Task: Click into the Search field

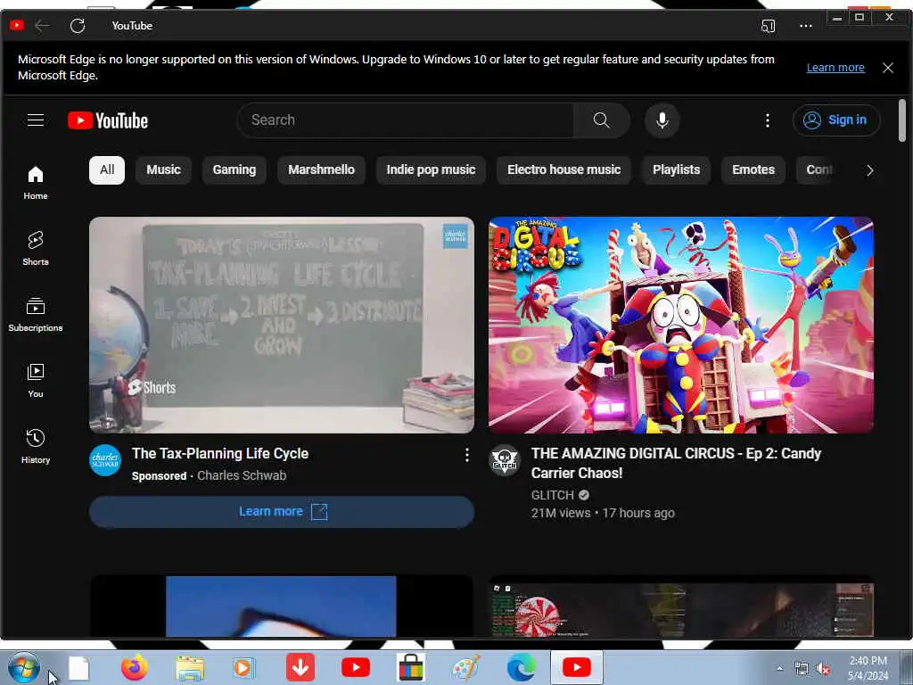Action: (406, 120)
